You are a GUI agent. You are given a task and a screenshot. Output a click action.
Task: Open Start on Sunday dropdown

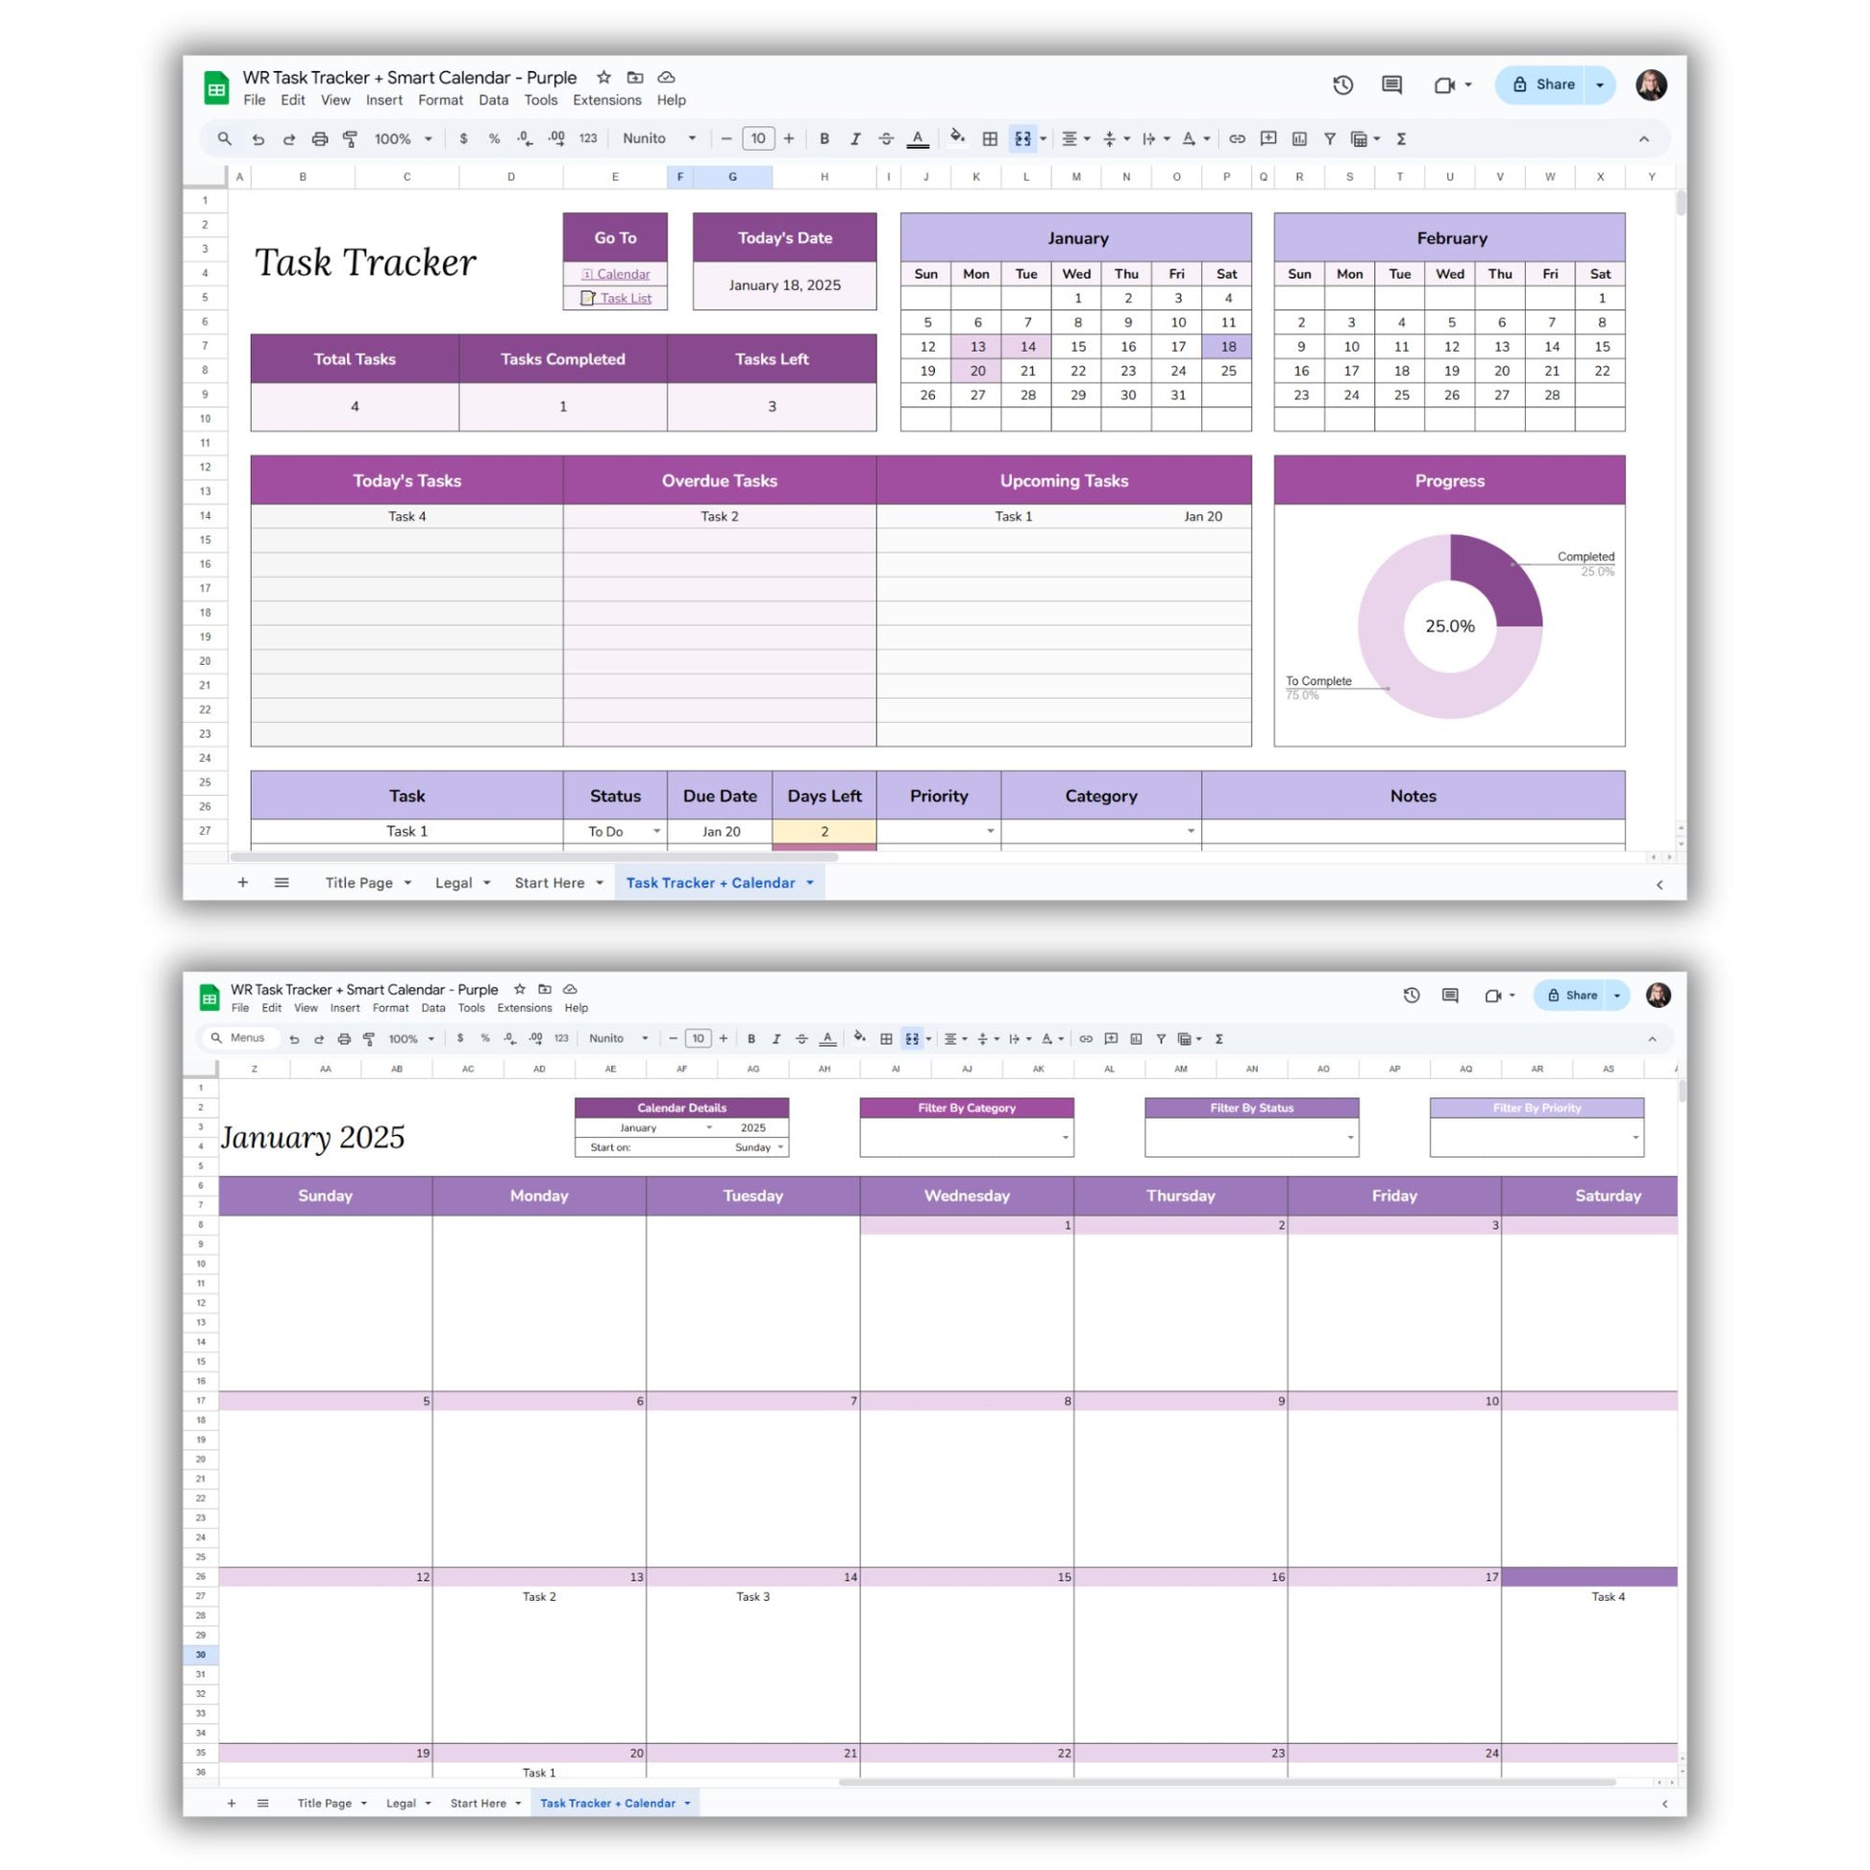(780, 1147)
